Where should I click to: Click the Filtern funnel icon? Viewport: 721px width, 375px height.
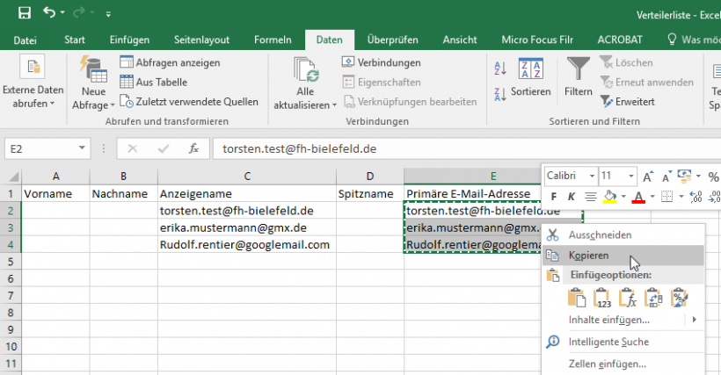[x=579, y=70]
